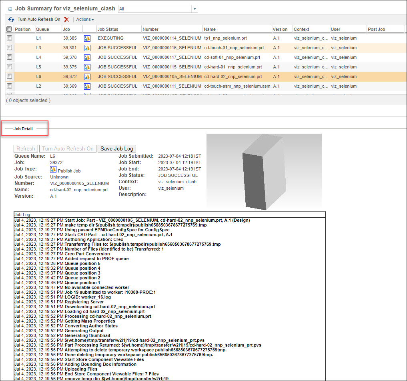Click the red X delete icon

(67, 20)
